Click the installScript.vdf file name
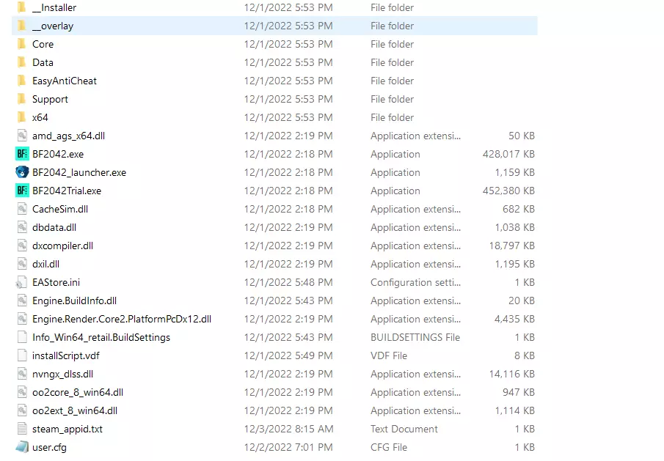The width and height of the screenshot is (664, 461). tap(65, 355)
